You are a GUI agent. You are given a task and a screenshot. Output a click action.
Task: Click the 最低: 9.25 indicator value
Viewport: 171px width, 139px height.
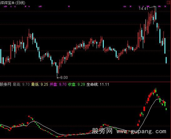(40, 84)
